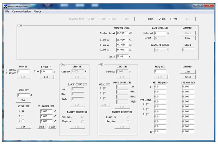Open the Communication menu
218x145 pixels.
pos(21,12)
